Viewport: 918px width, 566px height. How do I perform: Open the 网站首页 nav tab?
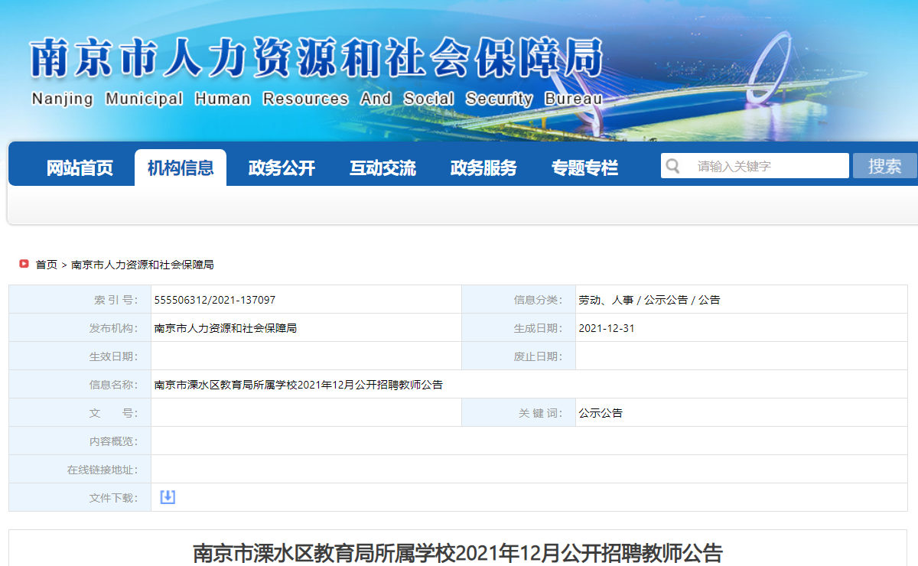click(x=80, y=168)
